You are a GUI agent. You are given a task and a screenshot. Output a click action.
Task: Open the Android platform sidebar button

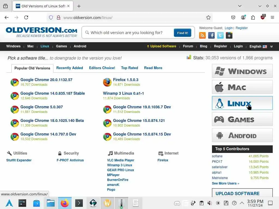tap(242, 135)
